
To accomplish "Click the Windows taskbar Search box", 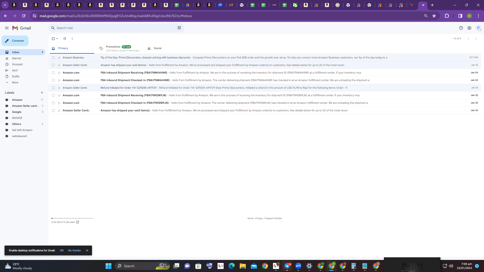I will 142,266.
